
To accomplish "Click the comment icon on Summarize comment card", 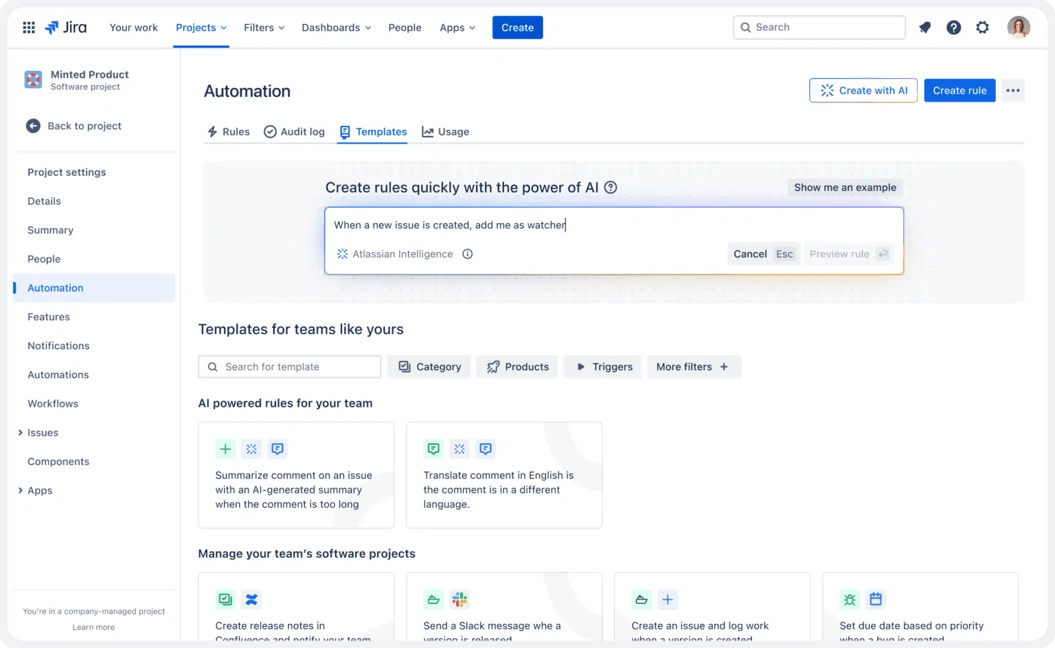I will (277, 449).
